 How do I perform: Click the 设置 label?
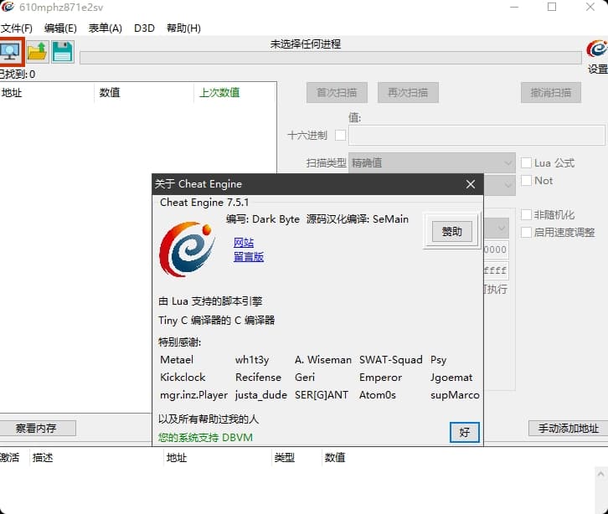[597, 69]
